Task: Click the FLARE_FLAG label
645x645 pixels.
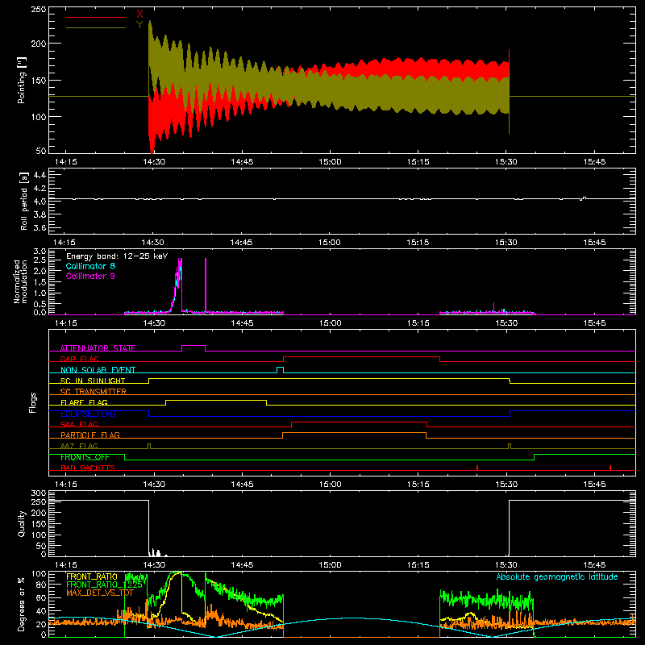Action: 84,402
